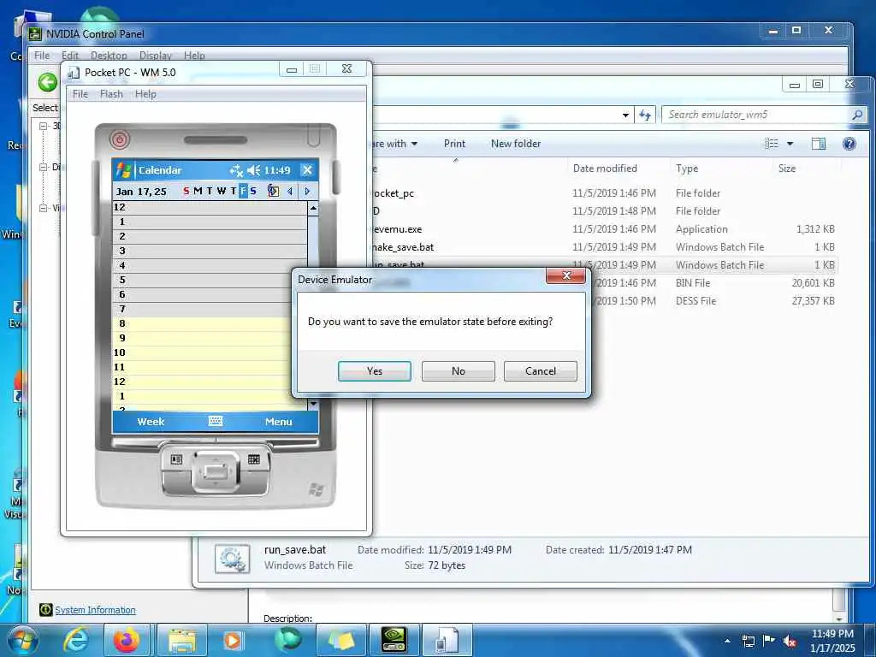Open the address bar history dropdown
Viewport: 876px width, 657px height.
point(625,115)
